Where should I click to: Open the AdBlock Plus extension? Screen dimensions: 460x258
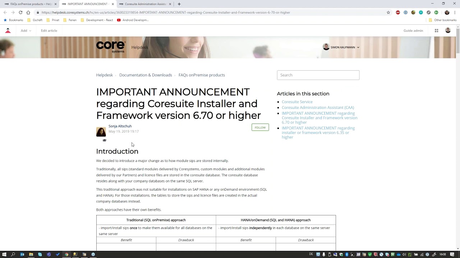point(398,12)
